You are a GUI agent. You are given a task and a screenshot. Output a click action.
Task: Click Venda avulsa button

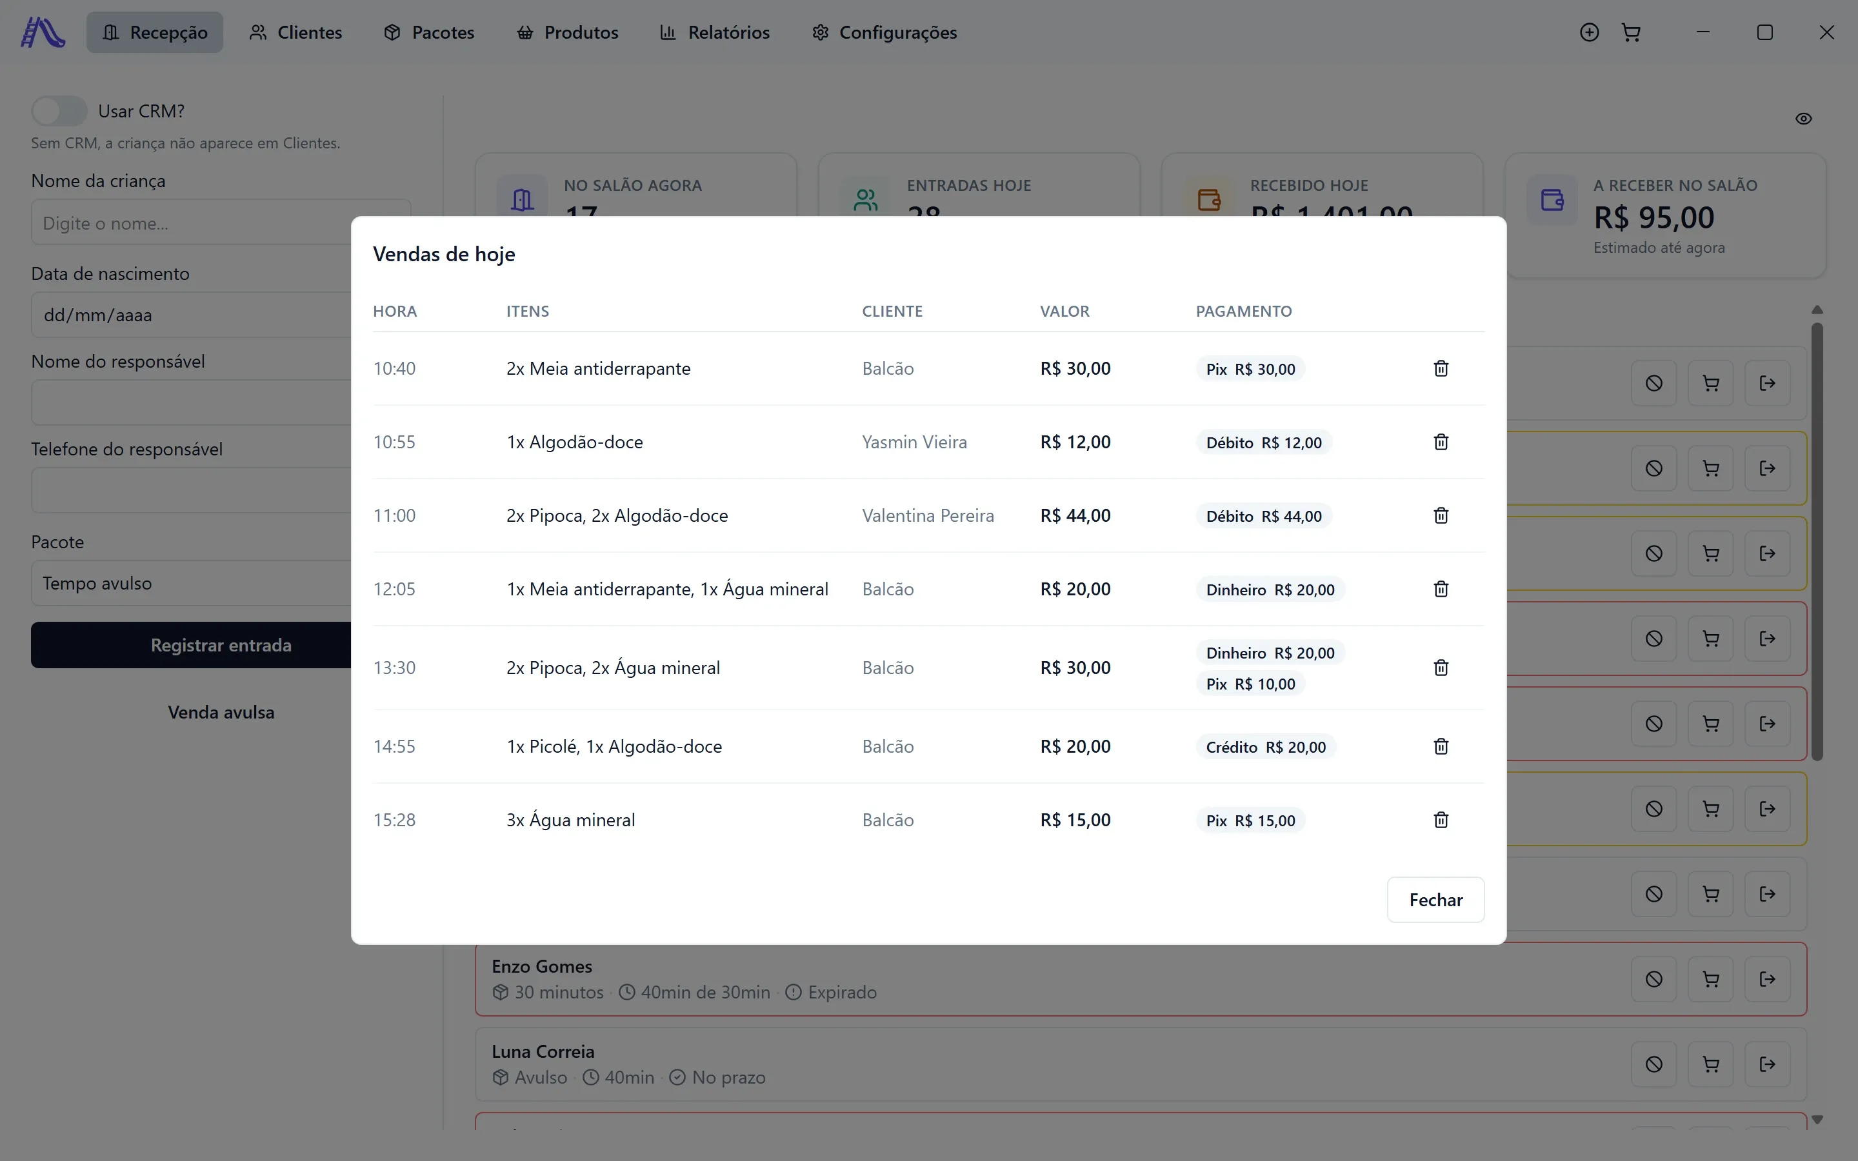[x=221, y=713]
